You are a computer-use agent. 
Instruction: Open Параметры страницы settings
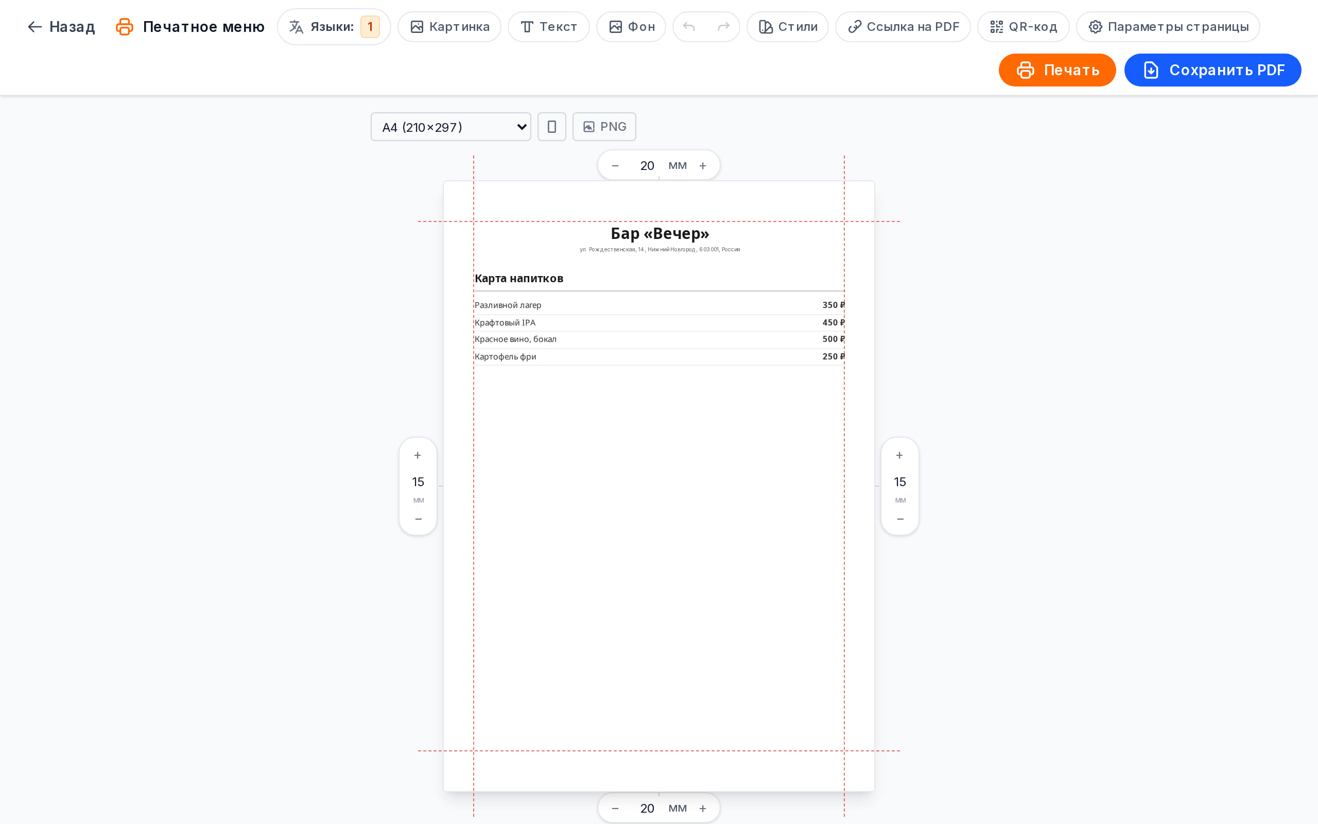(x=1168, y=27)
